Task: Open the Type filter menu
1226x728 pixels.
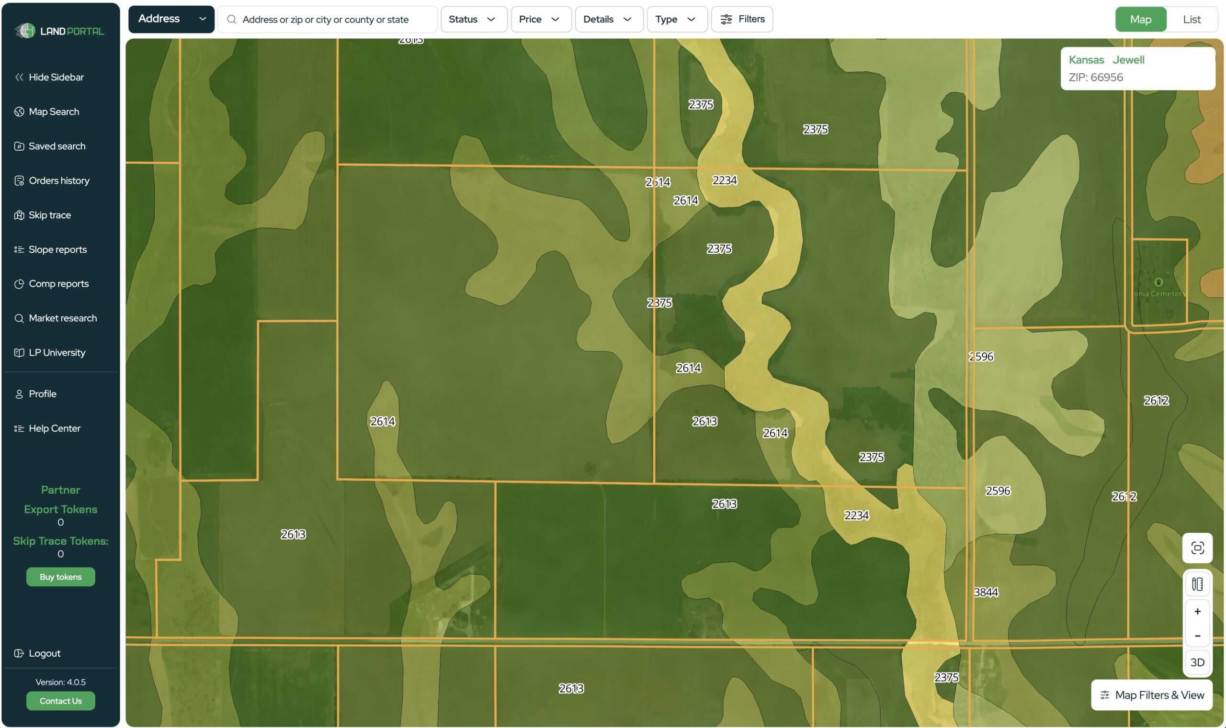Action: click(676, 19)
